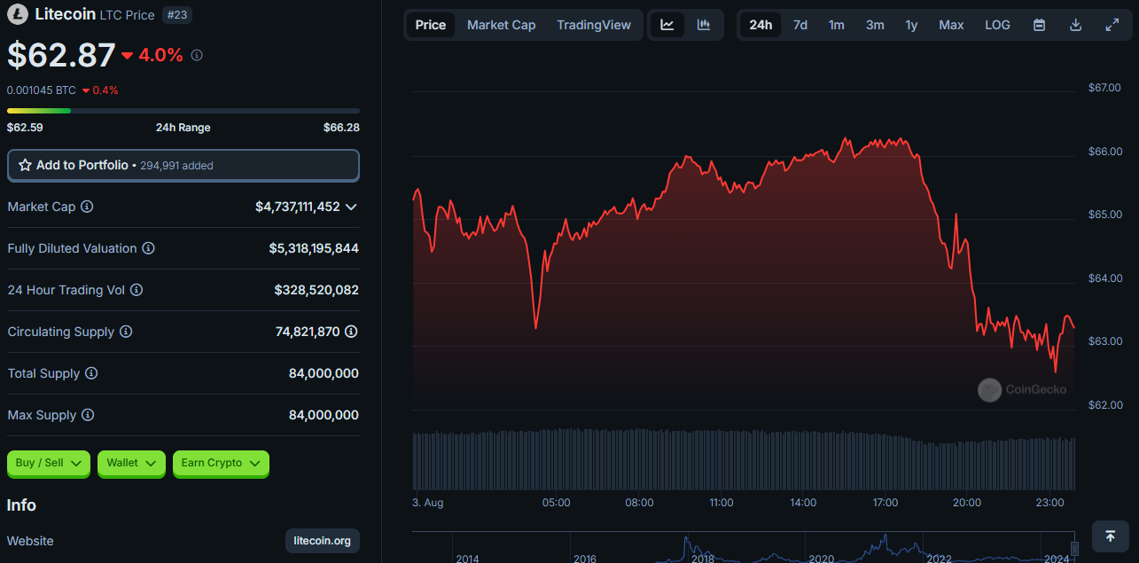Expand the Market Cap value chevron
1139x563 pixels.
point(351,207)
